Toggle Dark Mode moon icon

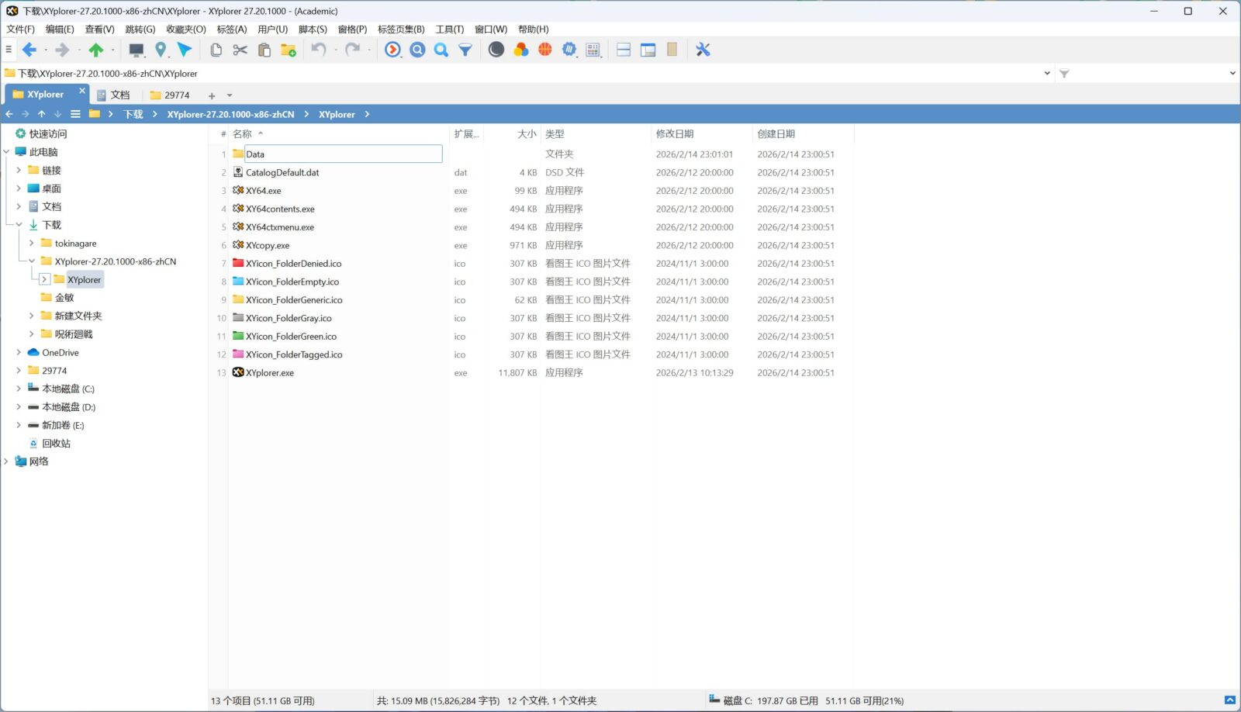pos(496,50)
